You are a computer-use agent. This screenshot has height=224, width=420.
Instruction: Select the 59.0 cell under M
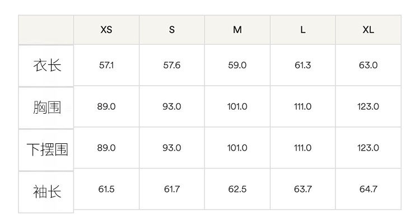[237, 66]
